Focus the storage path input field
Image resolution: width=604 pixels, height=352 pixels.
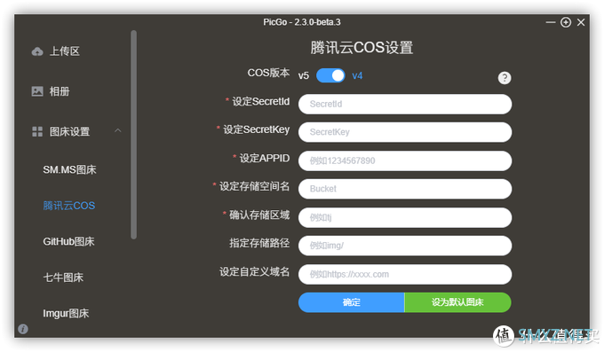point(405,246)
